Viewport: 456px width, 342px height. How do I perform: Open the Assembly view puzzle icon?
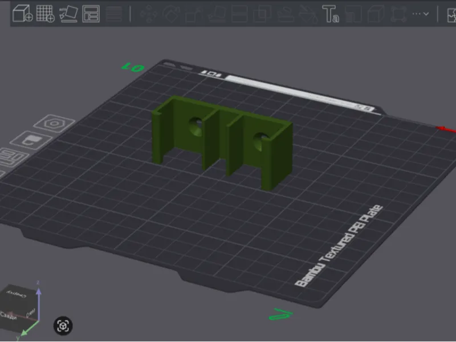(x=451, y=15)
